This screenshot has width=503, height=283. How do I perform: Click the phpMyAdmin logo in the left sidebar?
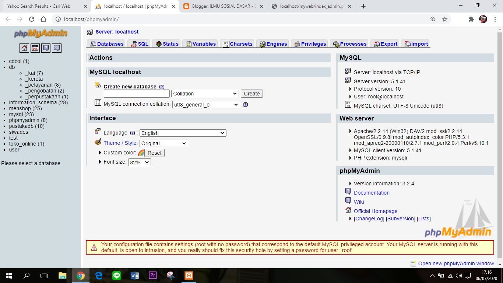(41, 34)
